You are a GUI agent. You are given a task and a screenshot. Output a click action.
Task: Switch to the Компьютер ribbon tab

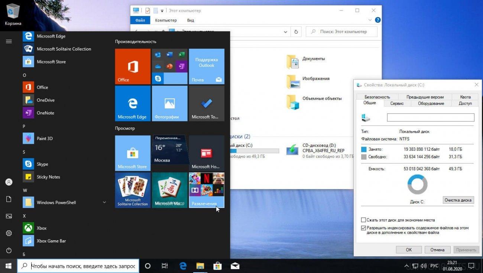(x=166, y=20)
